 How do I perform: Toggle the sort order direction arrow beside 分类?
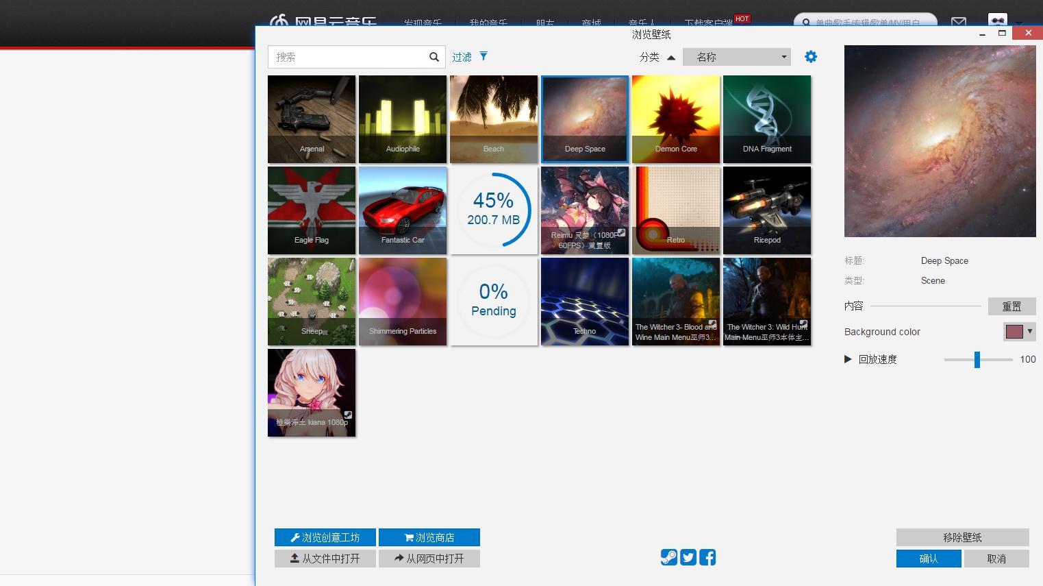coord(671,58)
